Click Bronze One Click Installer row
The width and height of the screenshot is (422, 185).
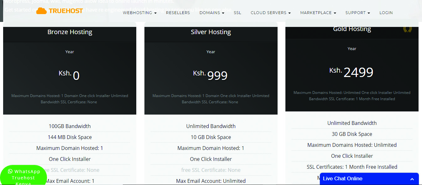[70, 159]
